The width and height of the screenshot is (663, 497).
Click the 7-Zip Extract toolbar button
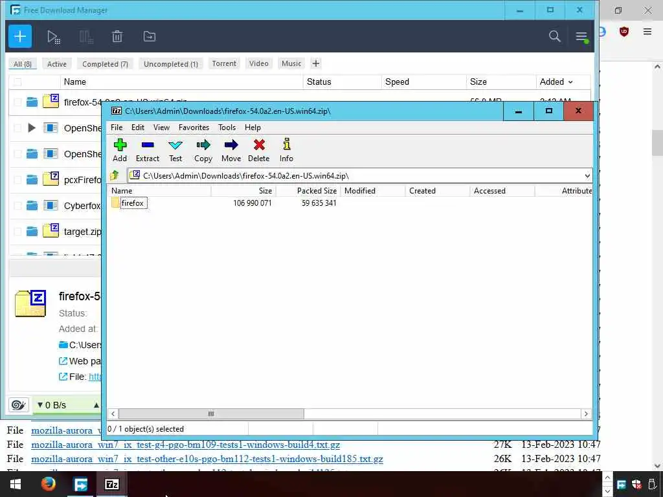[148, 150]
